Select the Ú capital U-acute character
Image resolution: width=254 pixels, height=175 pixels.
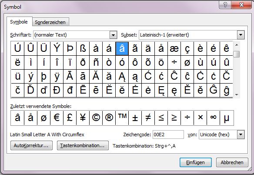pos(17,48)
